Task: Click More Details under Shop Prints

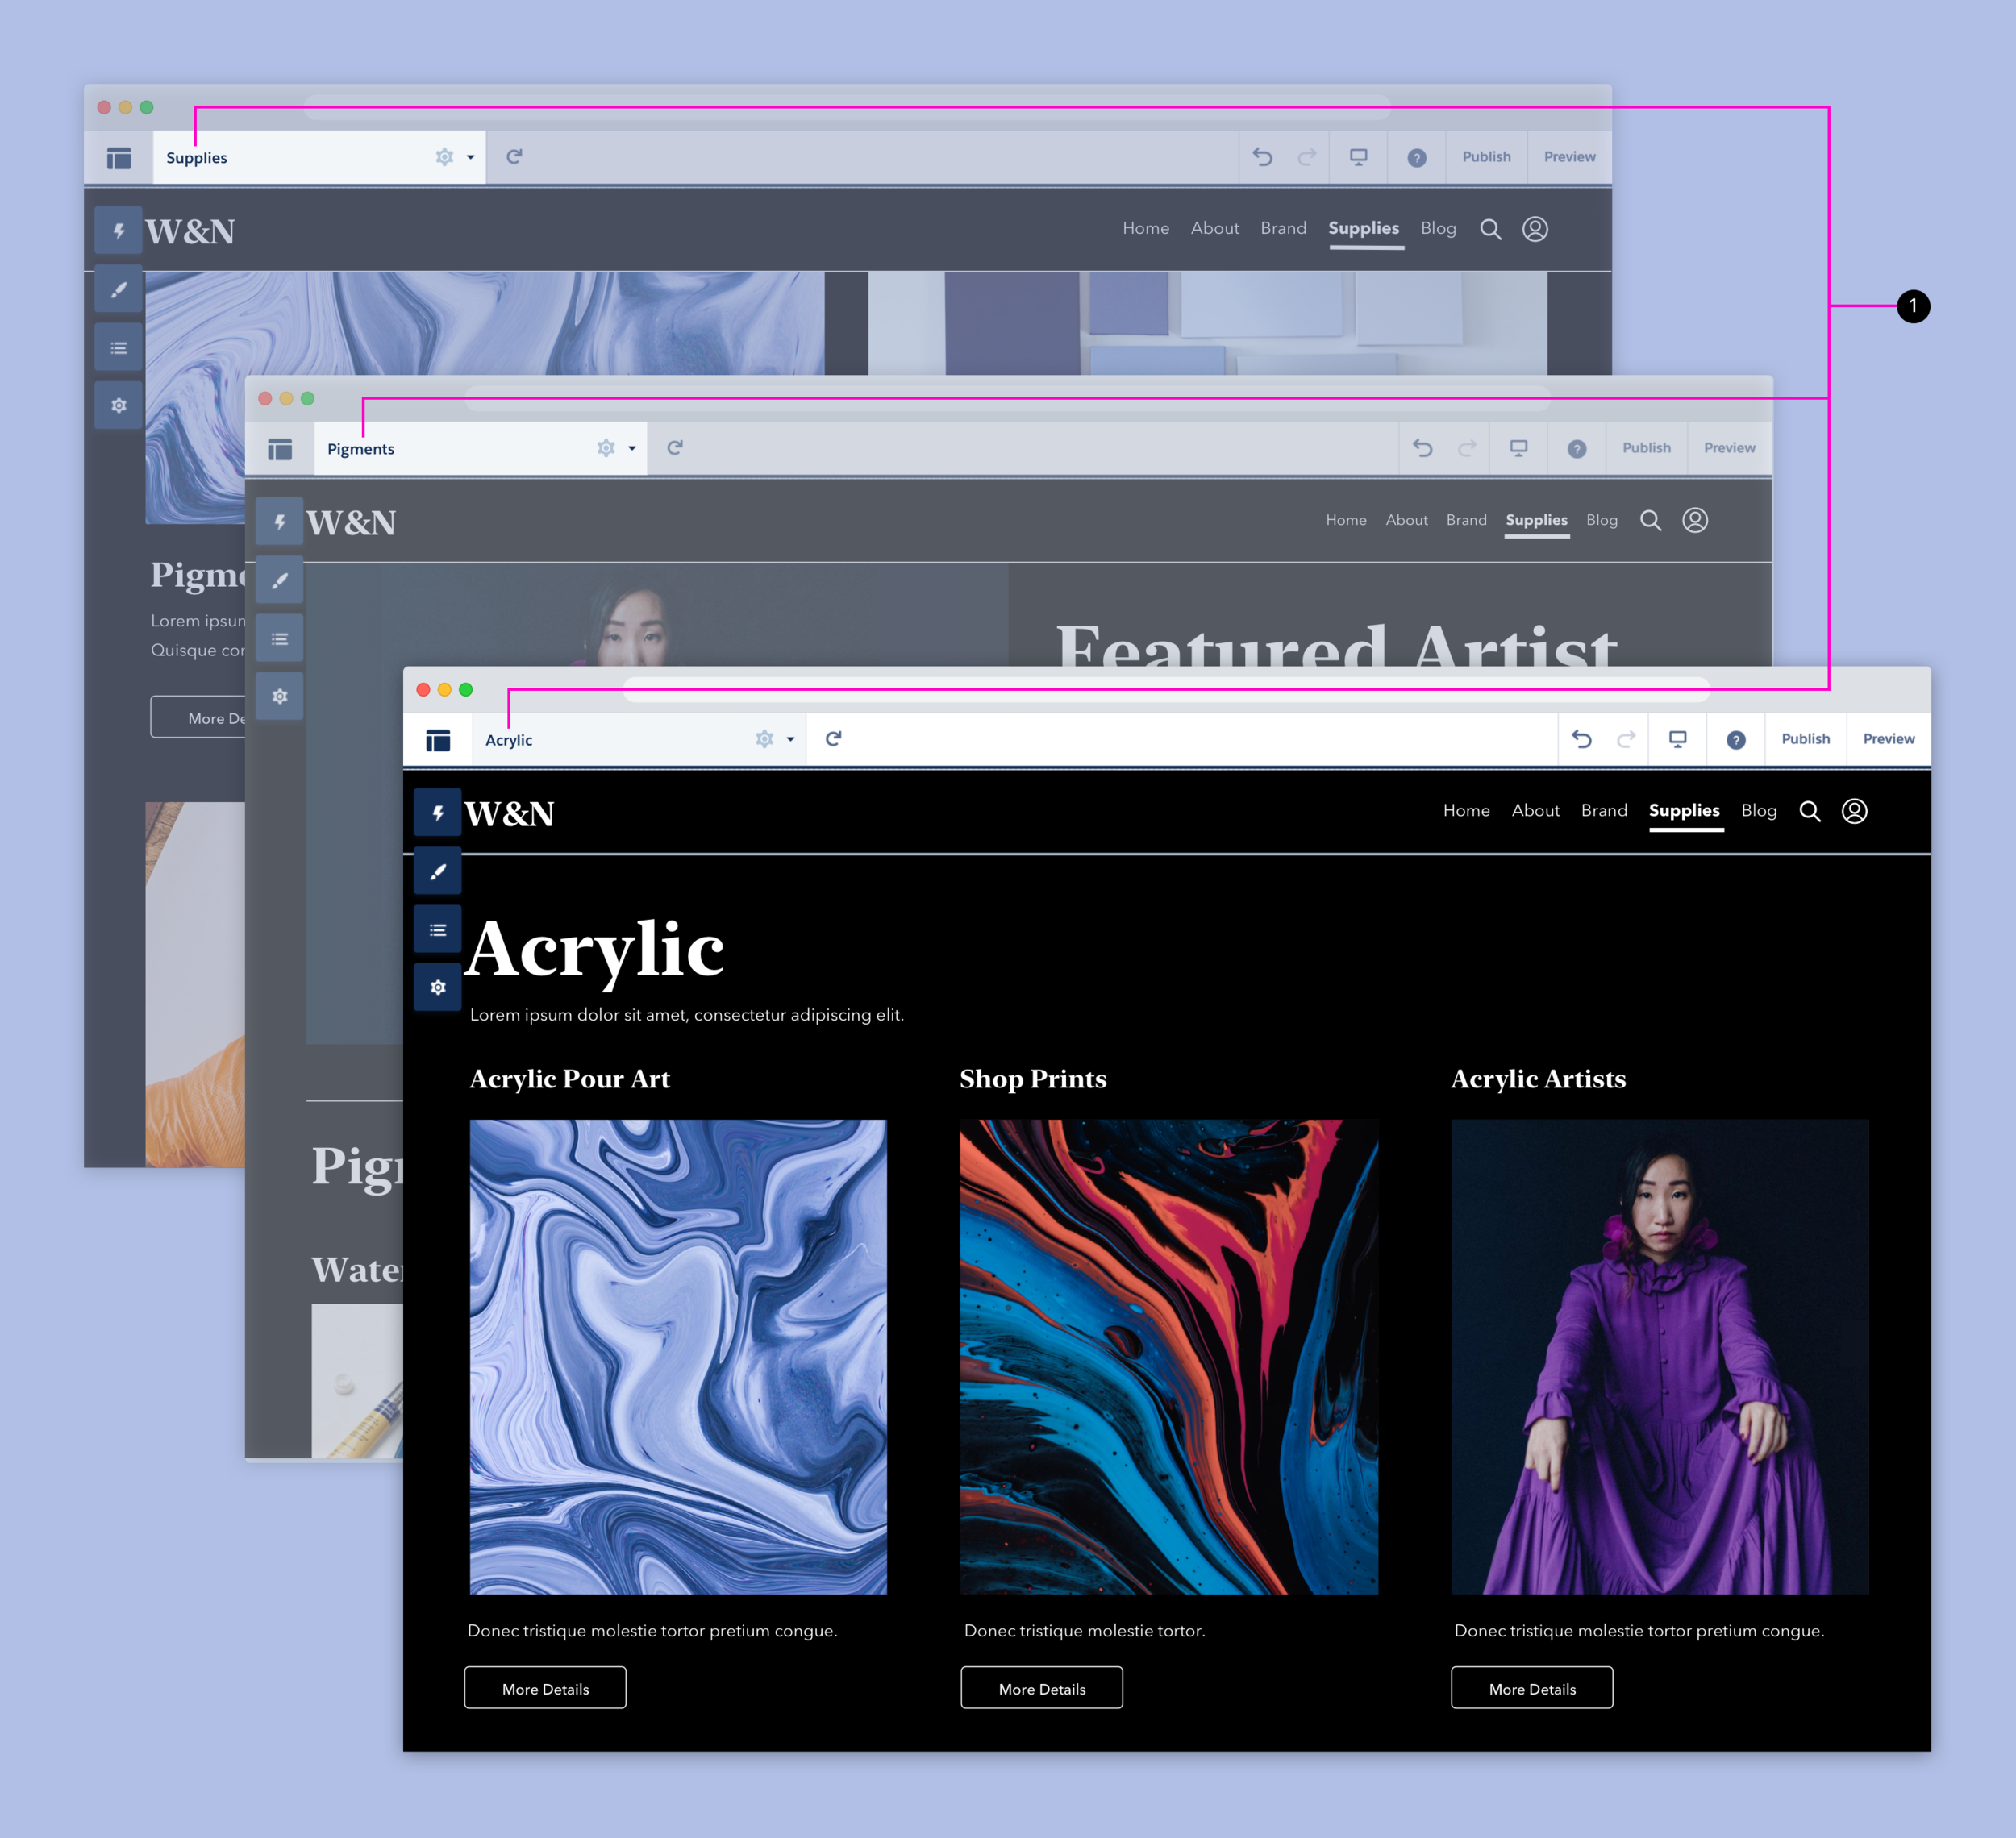Action: pyautogui.click(x=1041, y=1688)
